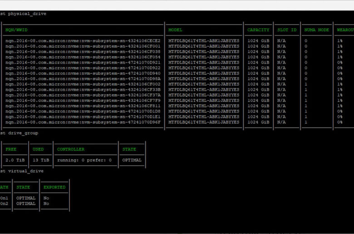This screenshot has height=234, width=354.
Task: Click the USED header in drive group table
Action: (x=38, y=149)
